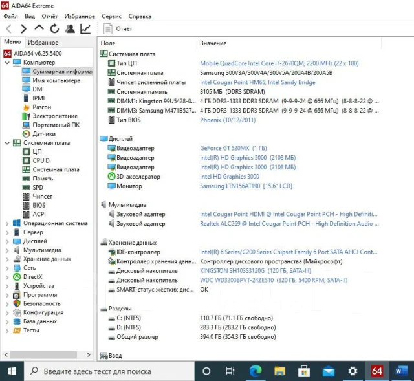Collapse the Компьютер tree node

pyautogui.click(x=7, y=63)
